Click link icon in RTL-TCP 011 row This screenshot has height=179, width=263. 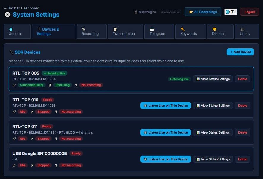[15, 138]
